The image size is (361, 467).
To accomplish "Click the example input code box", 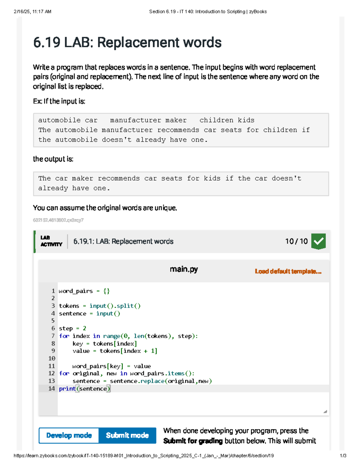I will pos(181,130).
